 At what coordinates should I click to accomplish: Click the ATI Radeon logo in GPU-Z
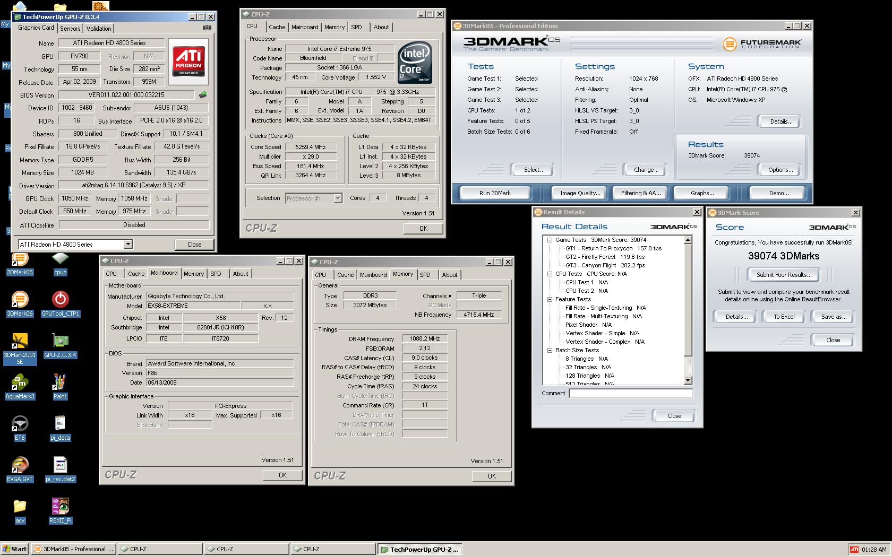188,61
